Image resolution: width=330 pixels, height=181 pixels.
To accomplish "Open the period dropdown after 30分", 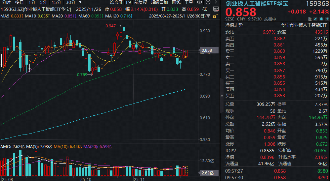I will 80,2.
